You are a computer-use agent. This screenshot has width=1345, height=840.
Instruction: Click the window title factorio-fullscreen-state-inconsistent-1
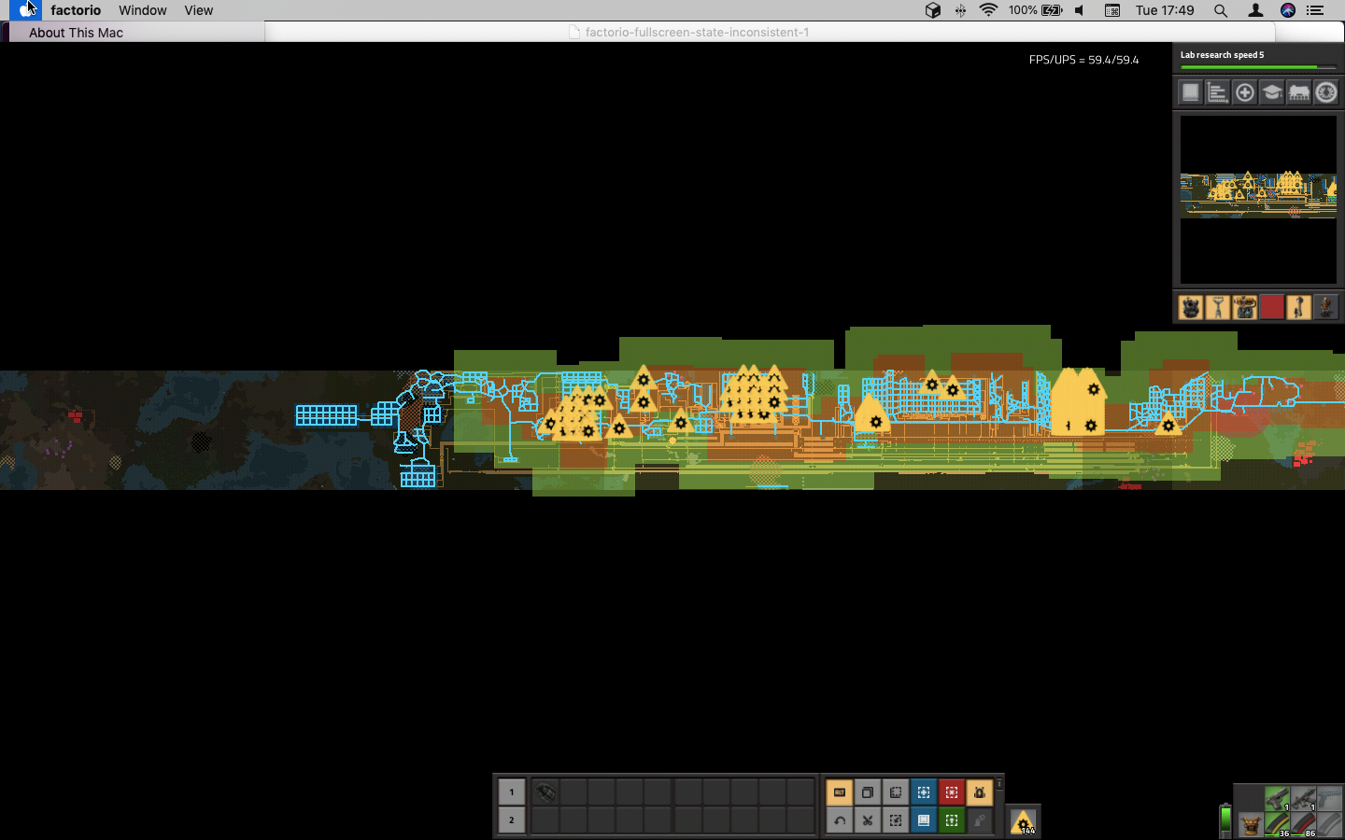pyautogui.click(x=697, y=32)
